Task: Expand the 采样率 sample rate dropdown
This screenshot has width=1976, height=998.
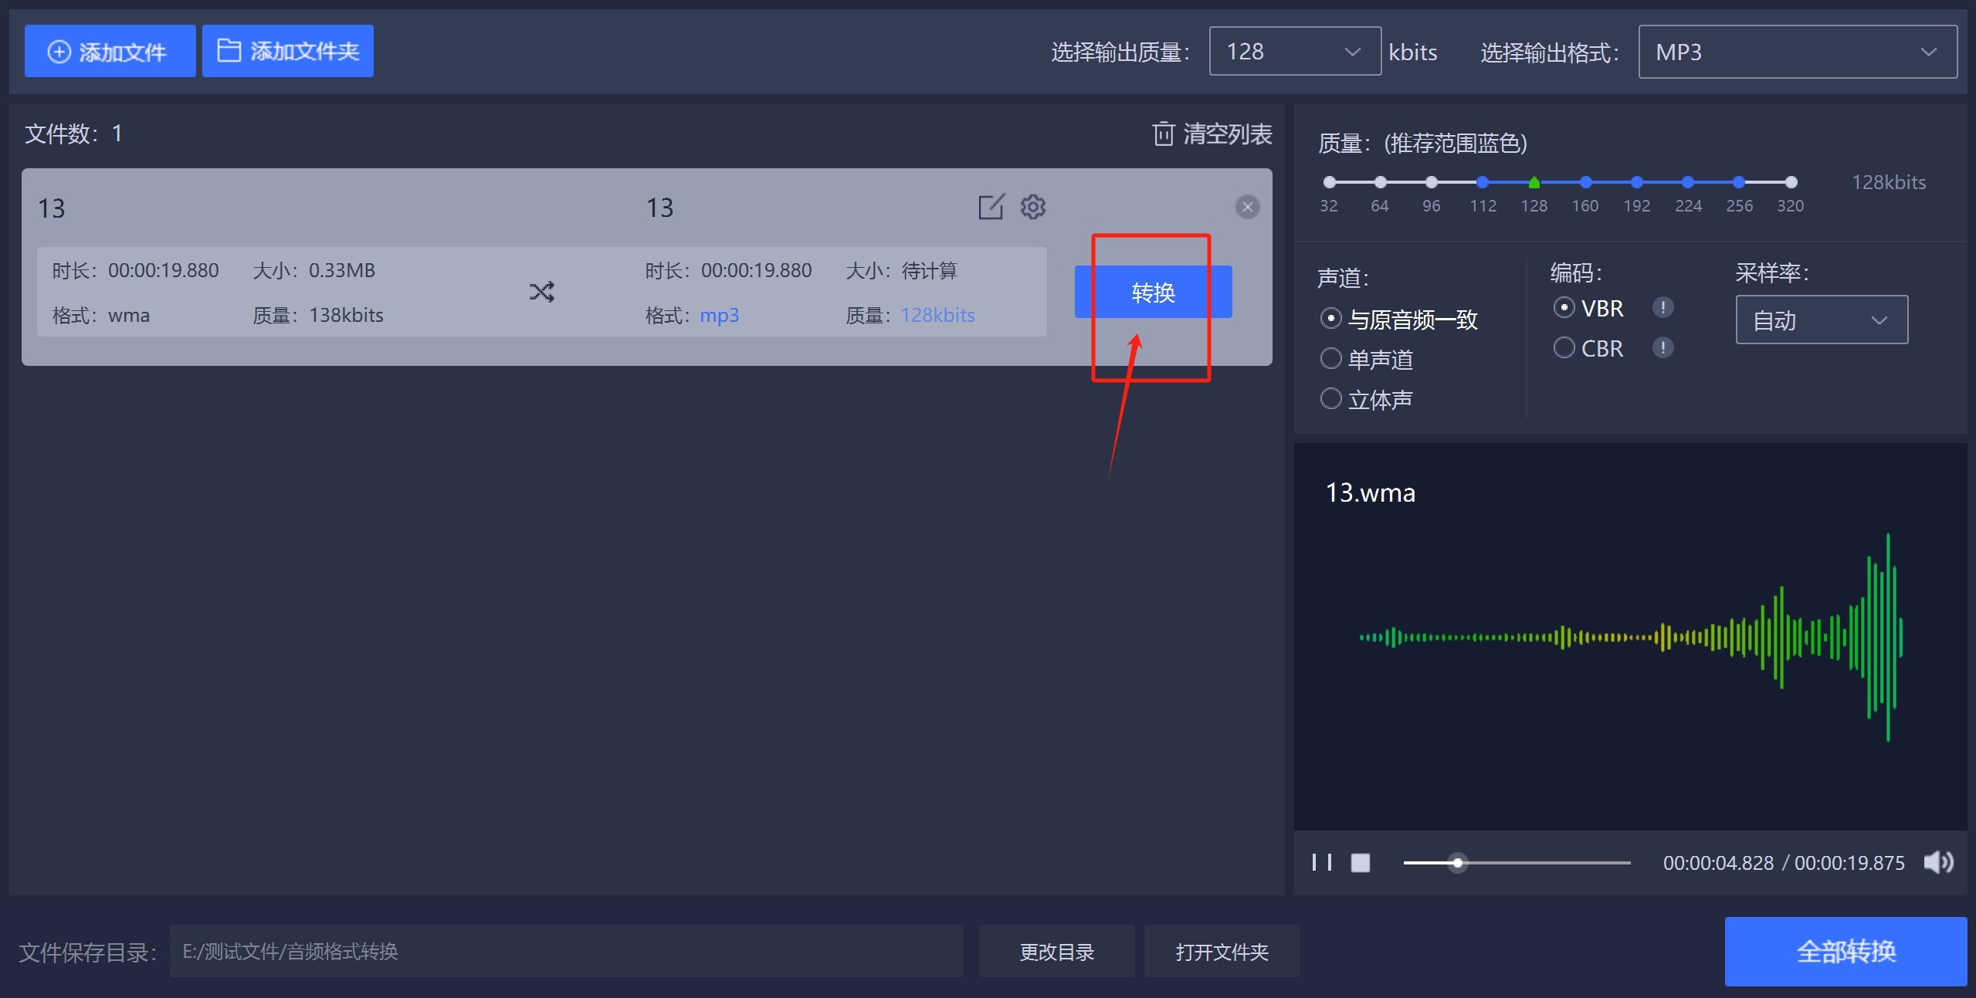Action: point(1821,320)
